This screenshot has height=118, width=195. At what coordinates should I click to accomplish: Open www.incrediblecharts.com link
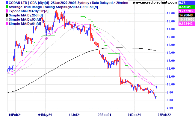coord(155,2)
